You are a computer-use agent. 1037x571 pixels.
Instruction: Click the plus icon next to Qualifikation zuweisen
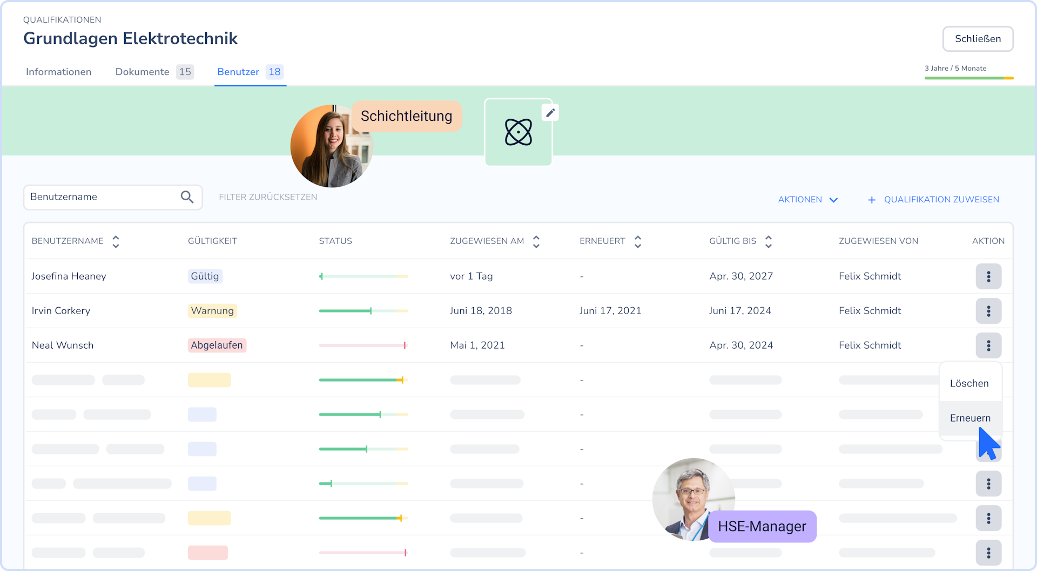tap(871, 200)
